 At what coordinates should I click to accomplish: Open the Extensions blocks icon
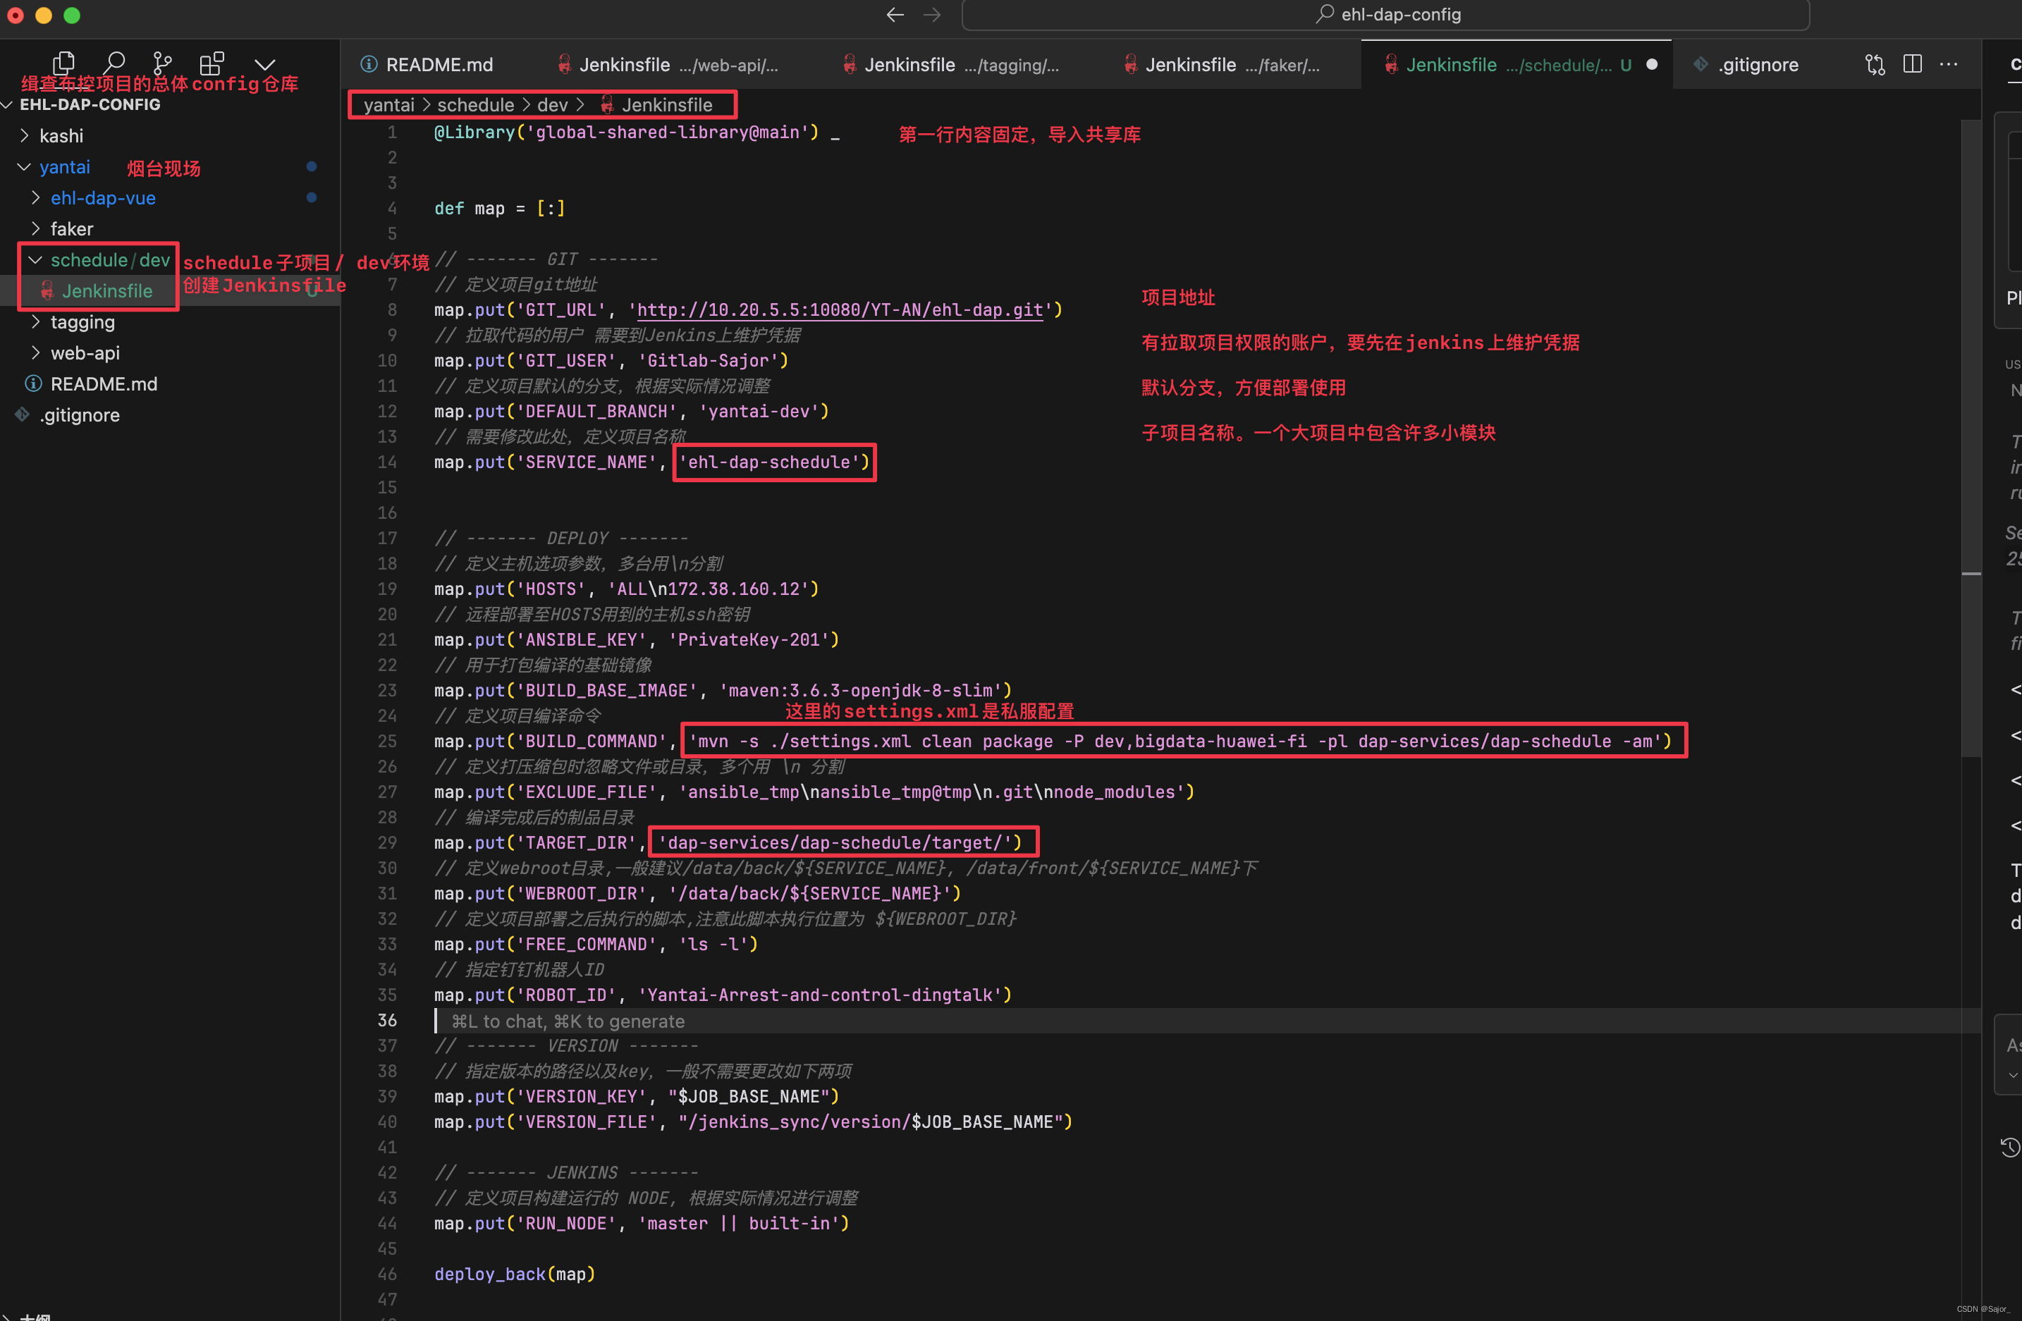coord(212,63)
